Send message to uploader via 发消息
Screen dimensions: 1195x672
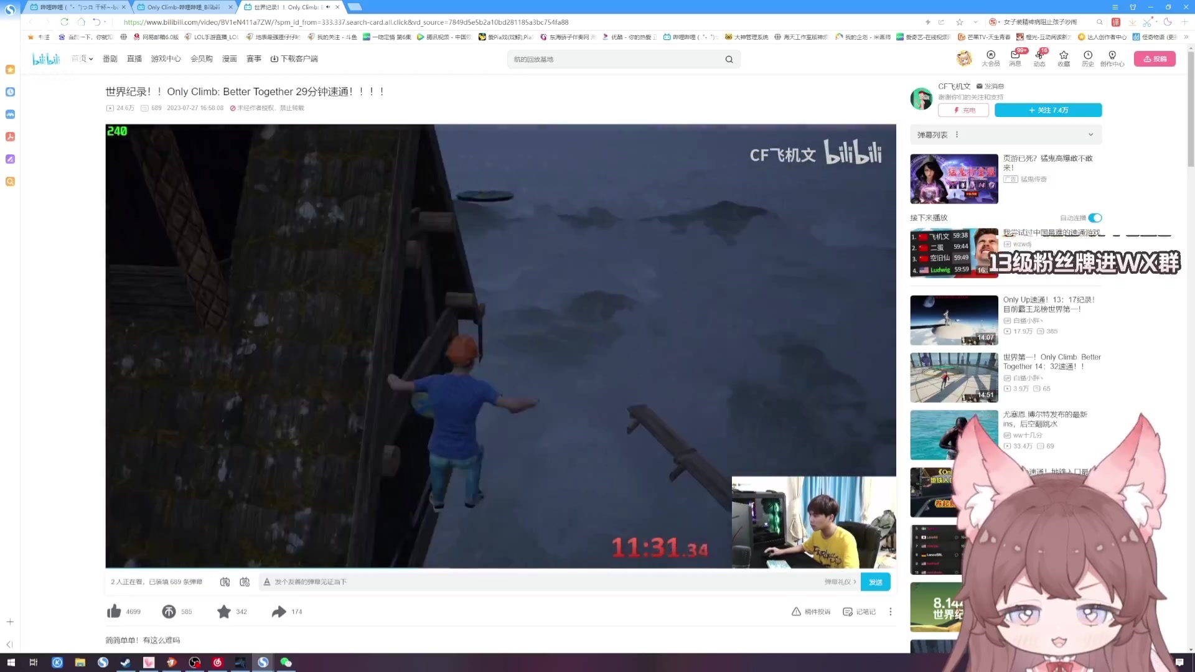coord(990,86)
